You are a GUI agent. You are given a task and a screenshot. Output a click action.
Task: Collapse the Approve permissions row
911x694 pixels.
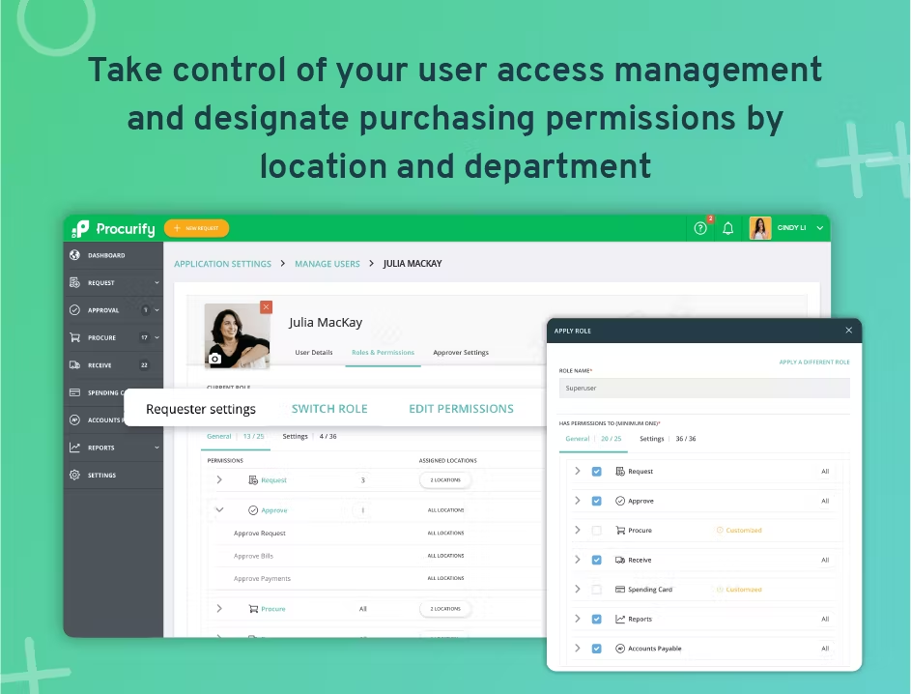pyautogui.click(x=219, y=509)
